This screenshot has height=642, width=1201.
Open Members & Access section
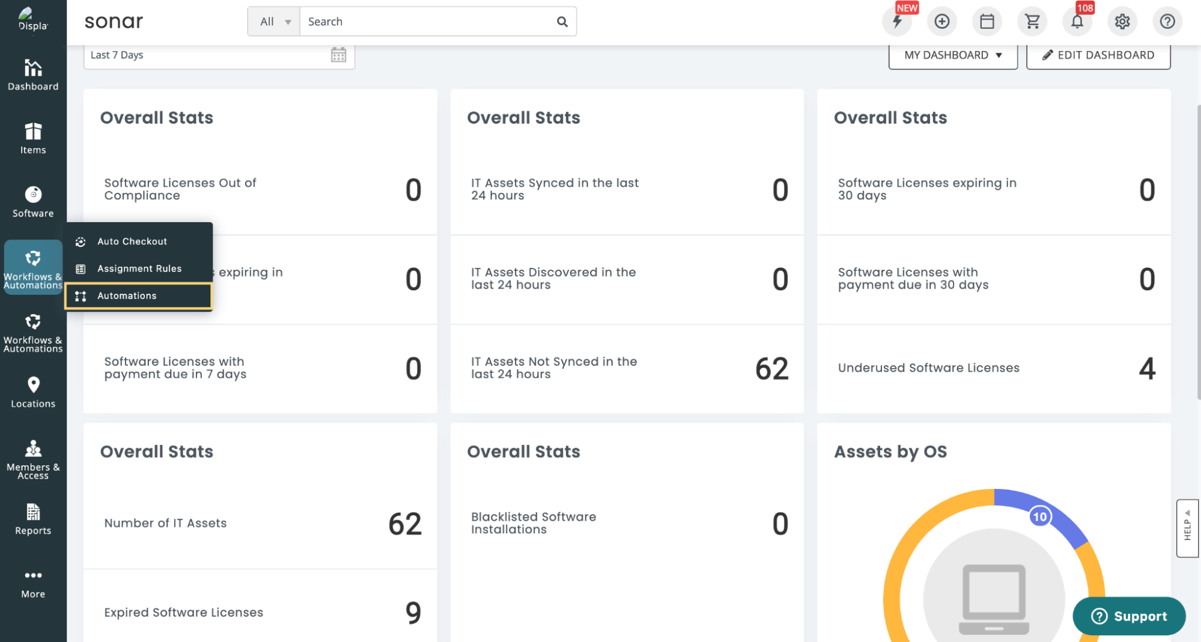(x=33, y=459)
